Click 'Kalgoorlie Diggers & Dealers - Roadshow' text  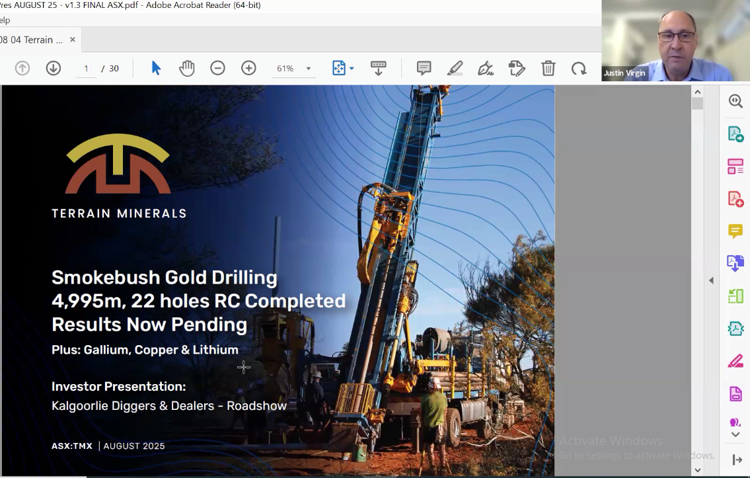[169, 406]
